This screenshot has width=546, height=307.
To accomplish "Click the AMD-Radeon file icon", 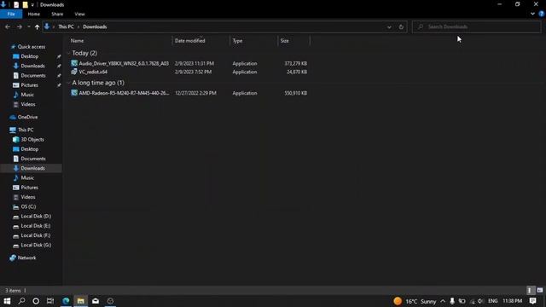I will tap(74, 93).
